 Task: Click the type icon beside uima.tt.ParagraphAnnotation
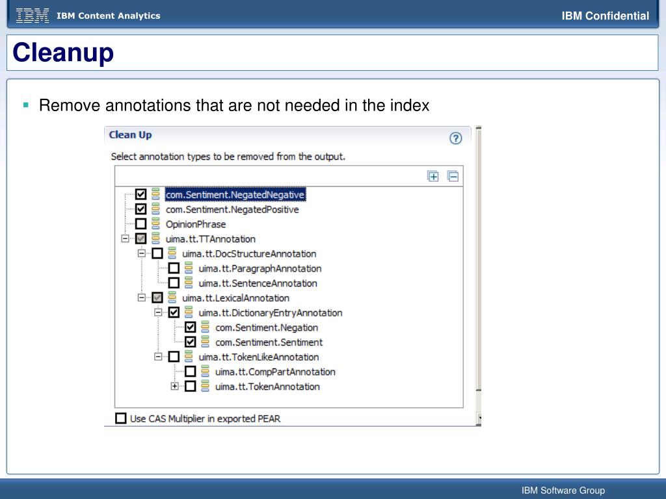(x=189, y=268)
